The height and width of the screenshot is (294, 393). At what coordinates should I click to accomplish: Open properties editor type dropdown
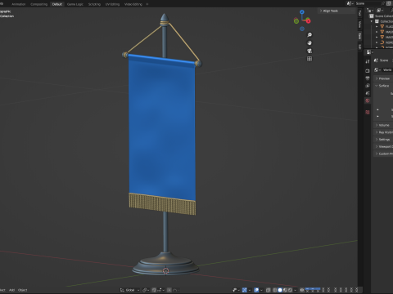pos(369,52)
